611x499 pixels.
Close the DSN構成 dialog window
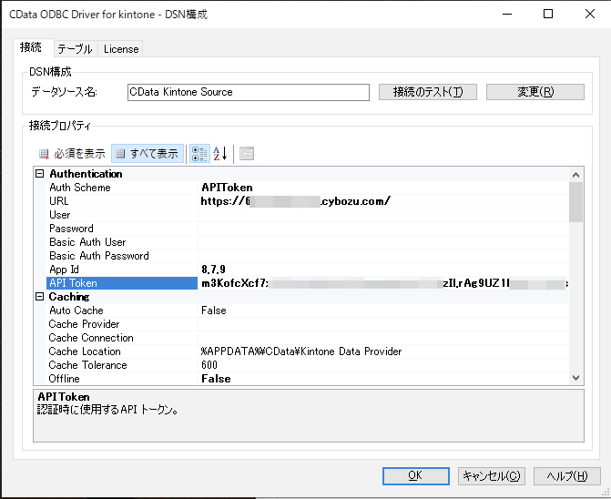pyautogui.click(x=589, y=14)
